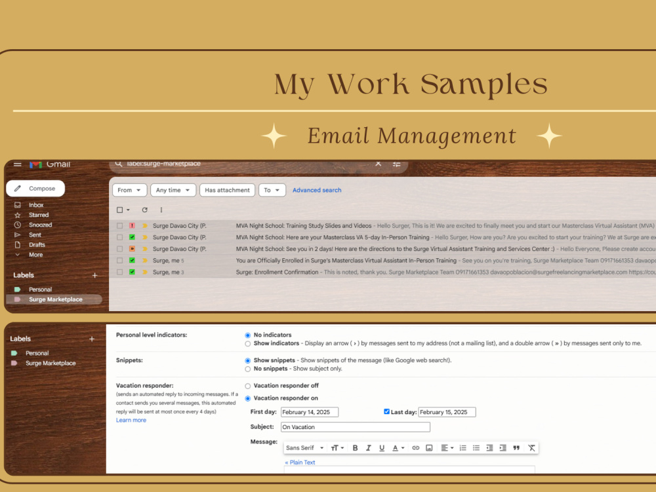Viewport: 656px width, 492px height.
Task: Open the From filter dropdown
Action: point(129,190)
